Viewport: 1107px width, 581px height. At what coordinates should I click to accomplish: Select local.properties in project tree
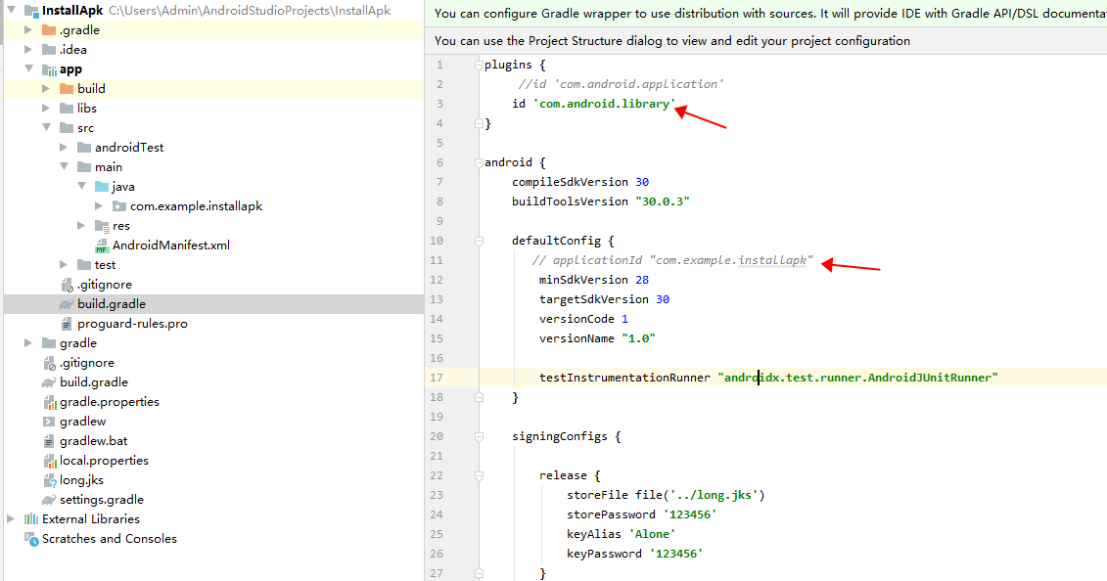click(104, 461)
